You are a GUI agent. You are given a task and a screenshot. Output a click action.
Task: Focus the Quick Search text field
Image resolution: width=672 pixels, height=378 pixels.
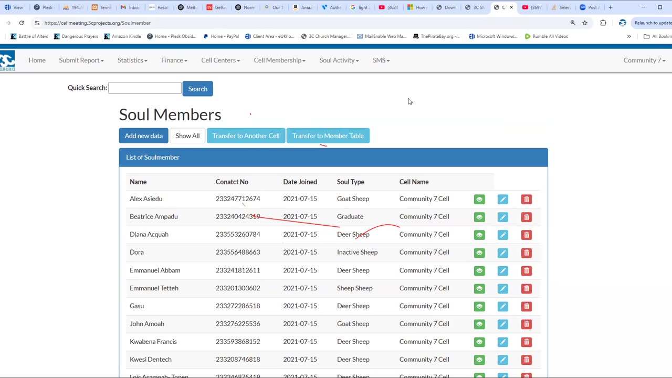tap(145, 88)
